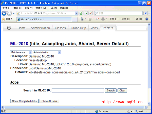Click the Internet Explorer title bar icon
The height and width of the screenshot is (114, 152).
coord(3,3)
